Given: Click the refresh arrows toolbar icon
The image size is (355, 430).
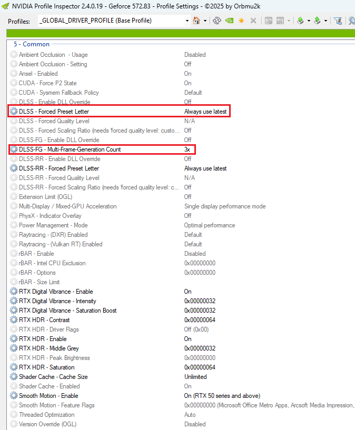Looking at the screenshot, I should point(217,21).
